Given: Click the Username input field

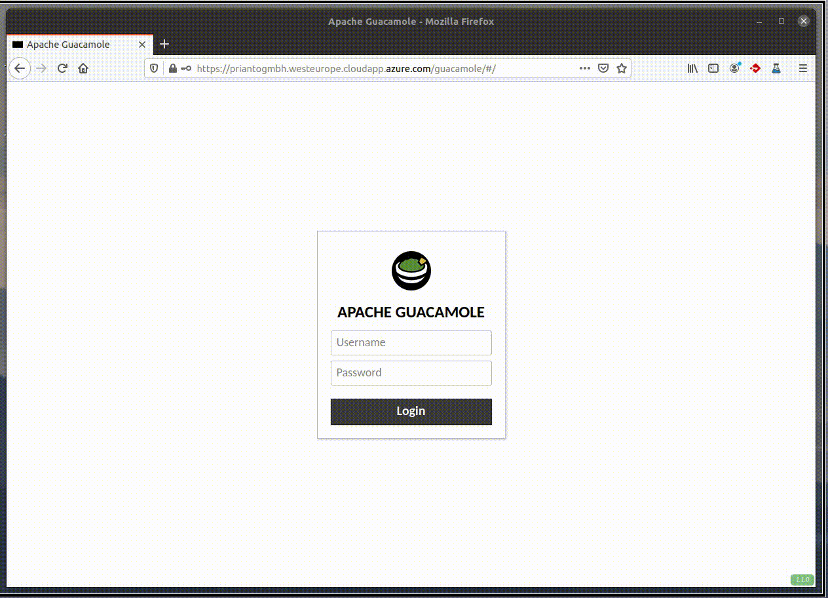Looking at the screenshot, I should [411, 343].
